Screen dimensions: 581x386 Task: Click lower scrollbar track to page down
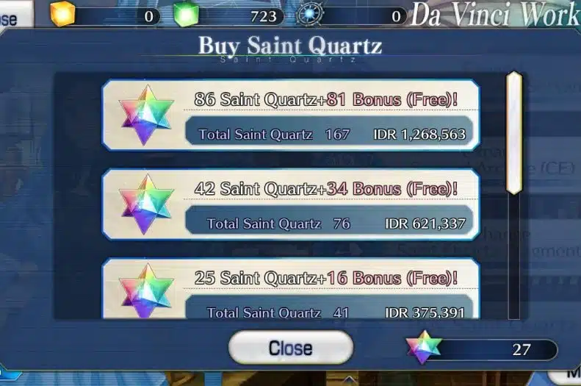coord(514,257)
